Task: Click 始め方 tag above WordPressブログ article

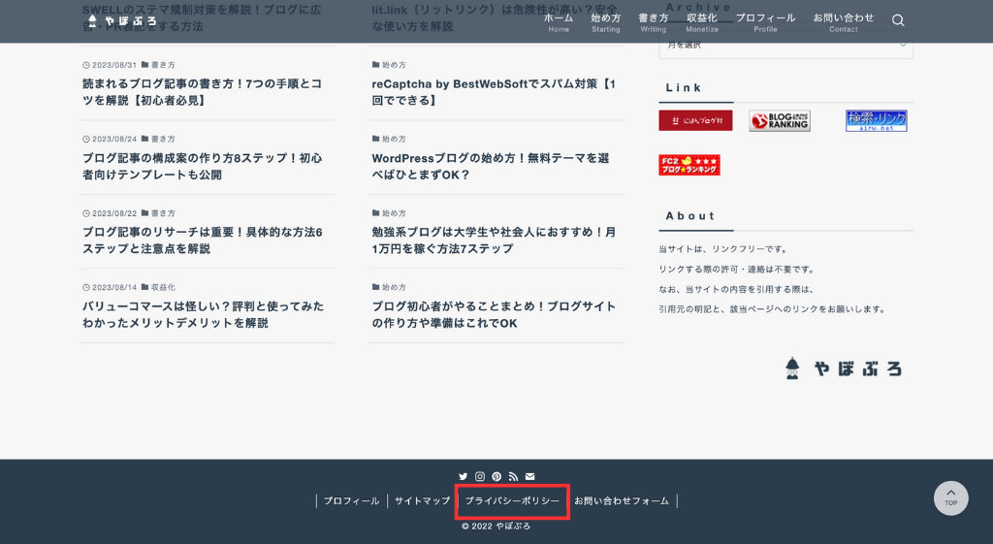Action: click(390, 139)
